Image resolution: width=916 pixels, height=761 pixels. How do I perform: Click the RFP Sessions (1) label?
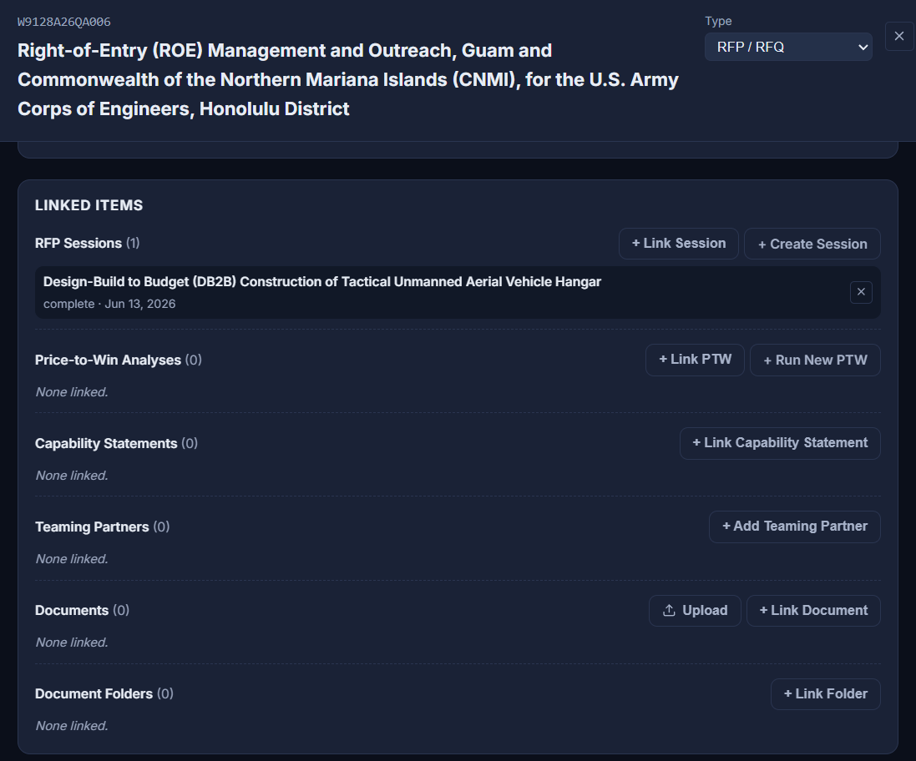click(87, 244)
